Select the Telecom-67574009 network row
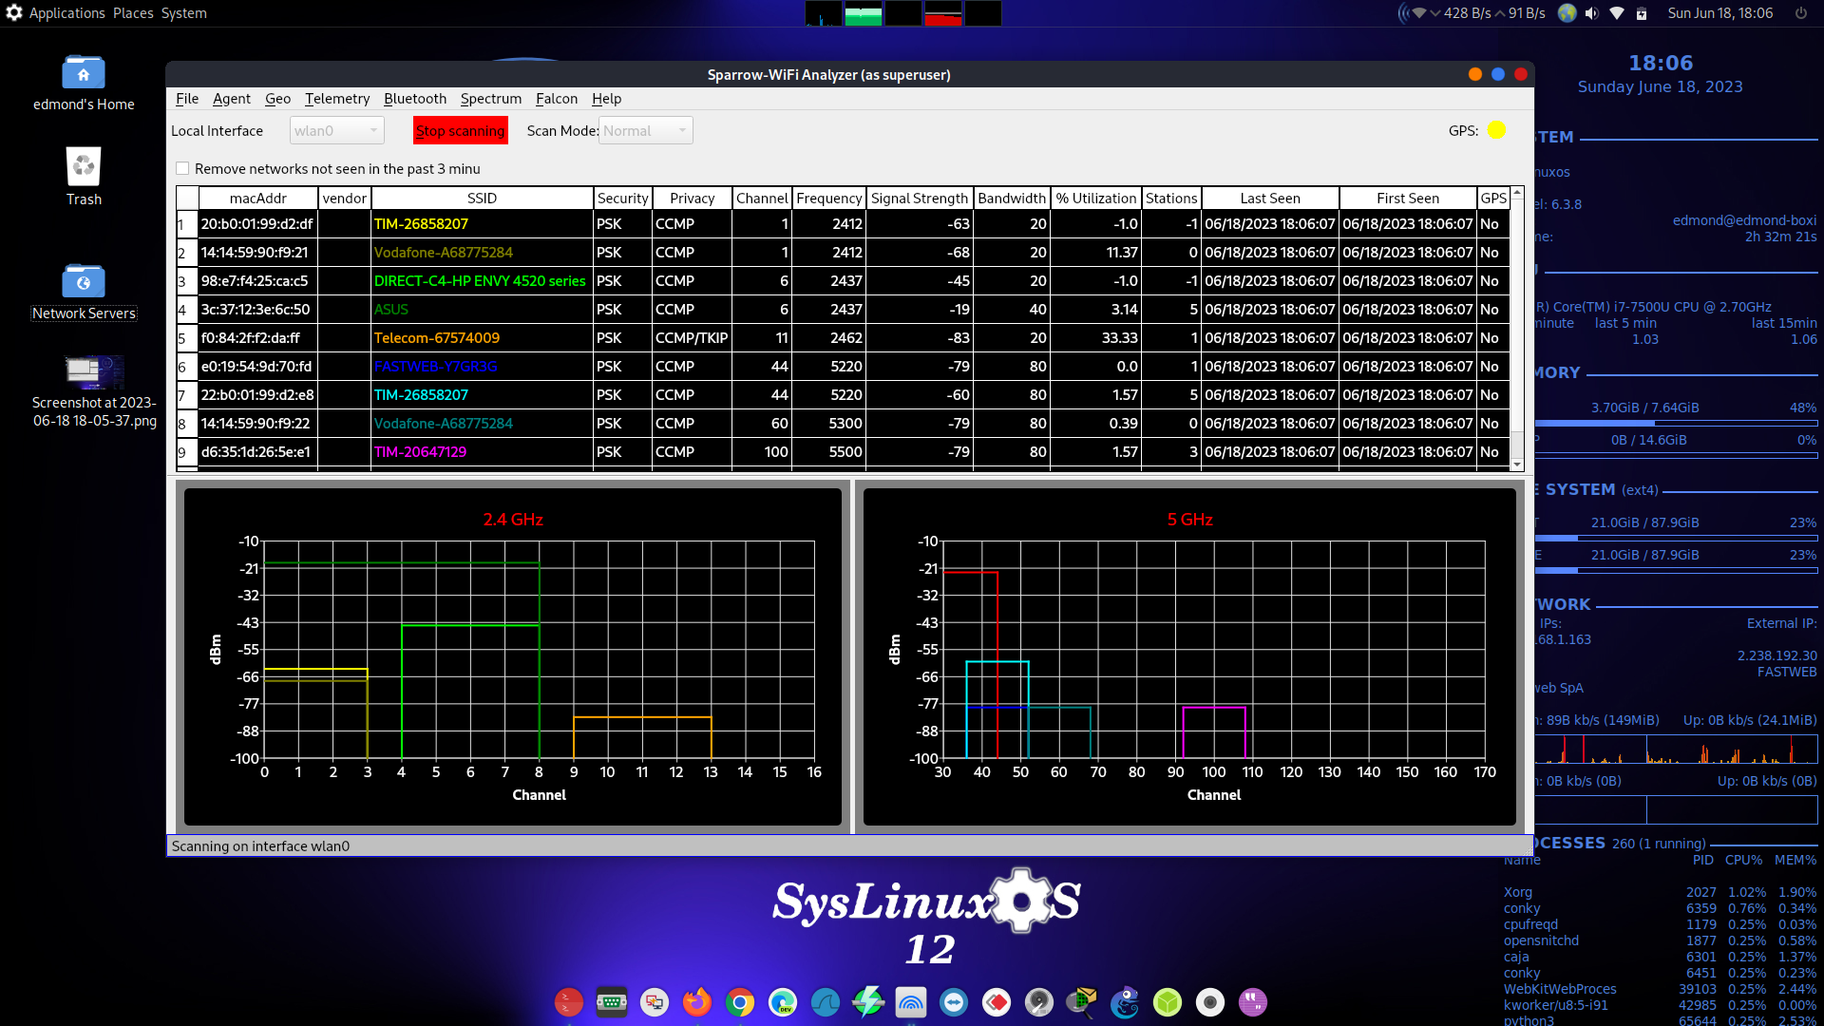 click(x=843, y=338)
